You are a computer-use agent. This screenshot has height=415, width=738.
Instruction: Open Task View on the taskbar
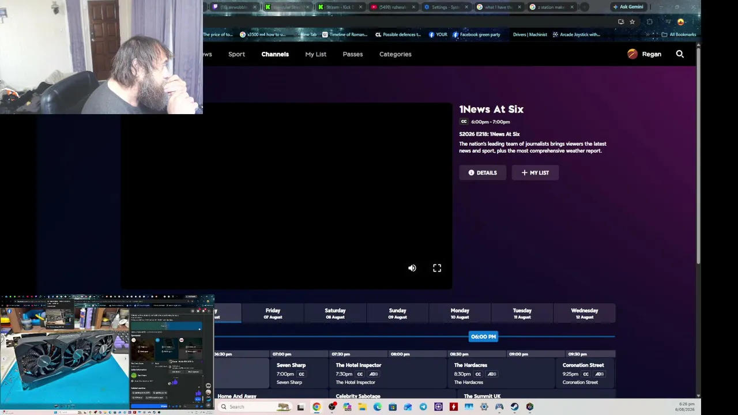[x=300, y=407]
